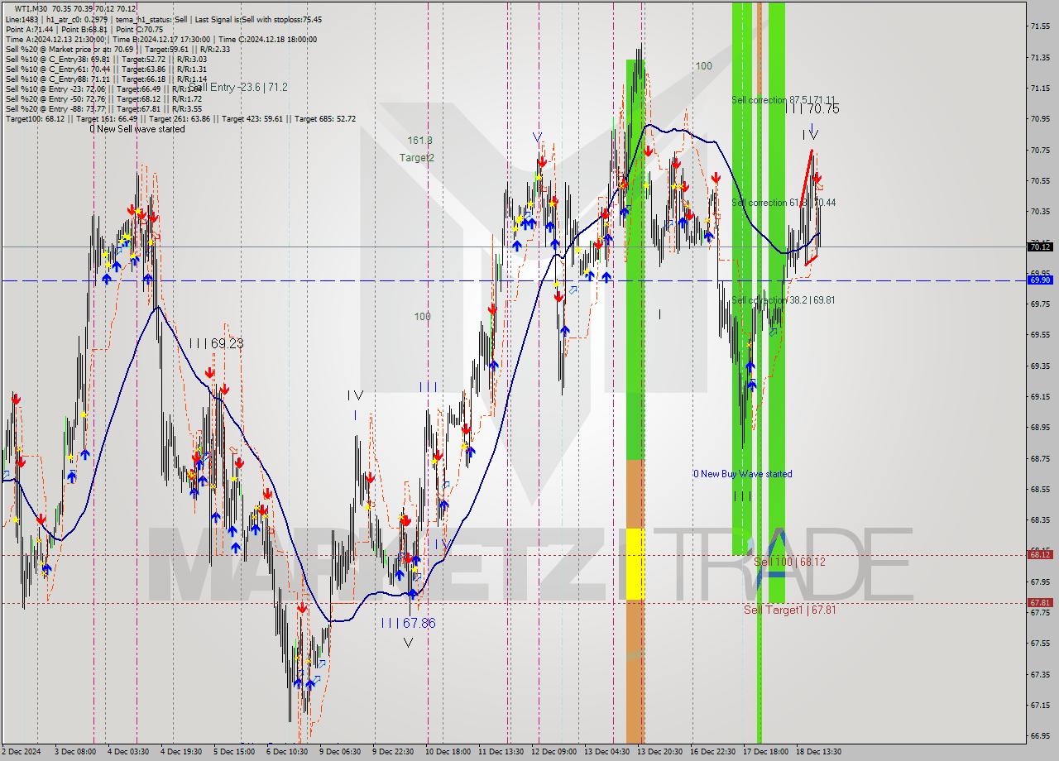Select the 69.90 price tag on axis
The image size is (1059, 761).
(1040, 280)
